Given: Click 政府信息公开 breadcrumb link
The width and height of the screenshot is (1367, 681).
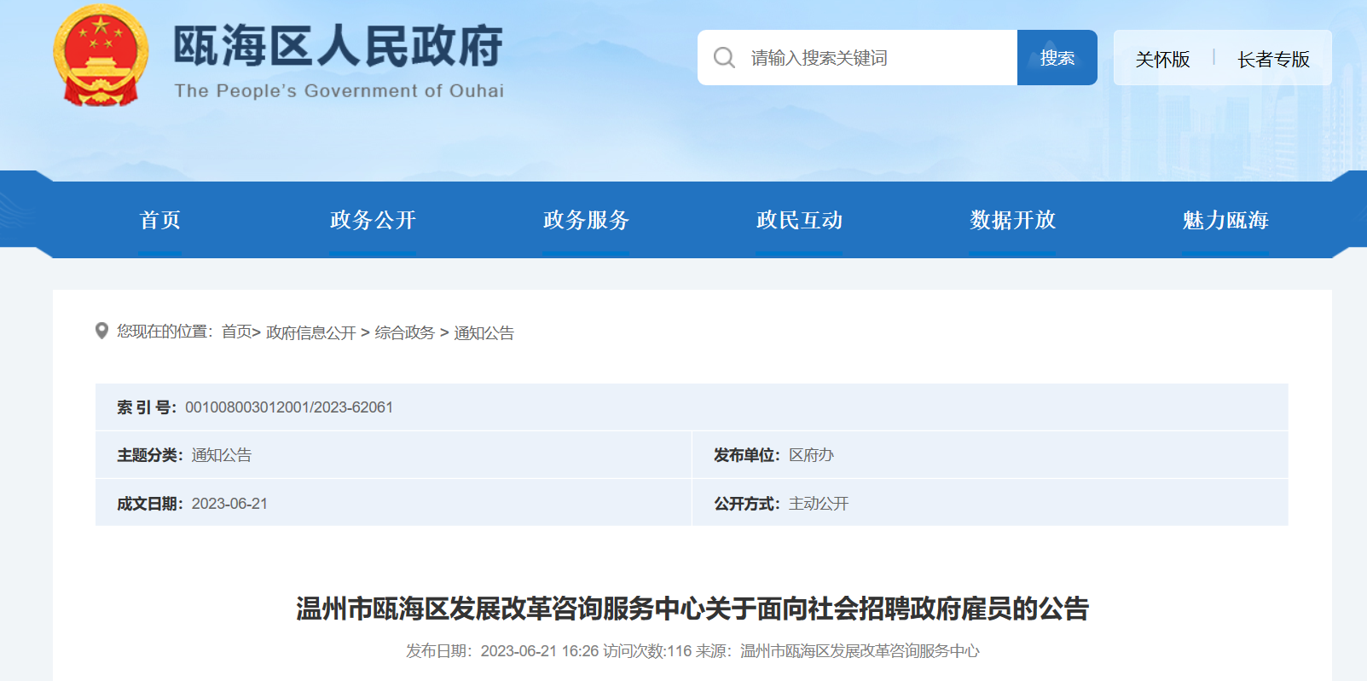Looking at the screenshot, I should (310, 332).
